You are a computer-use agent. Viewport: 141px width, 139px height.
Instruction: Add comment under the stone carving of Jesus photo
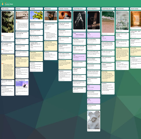91,131
